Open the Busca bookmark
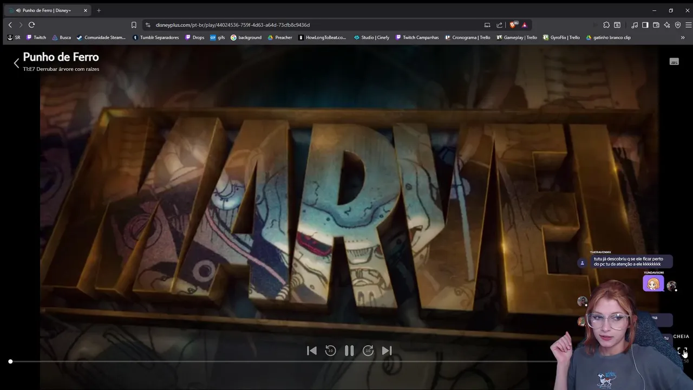Image resolution: width=693 pixels, height=390 pixels. coord(61,37)
